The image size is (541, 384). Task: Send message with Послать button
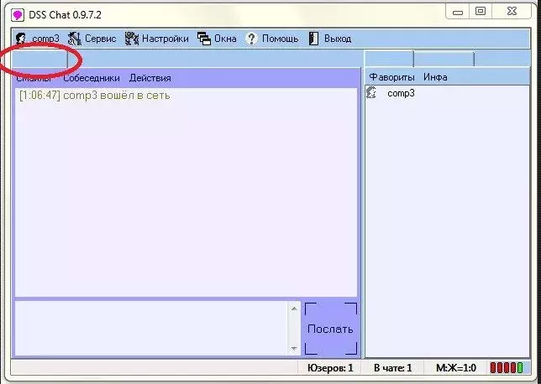[x=330, y=329]
